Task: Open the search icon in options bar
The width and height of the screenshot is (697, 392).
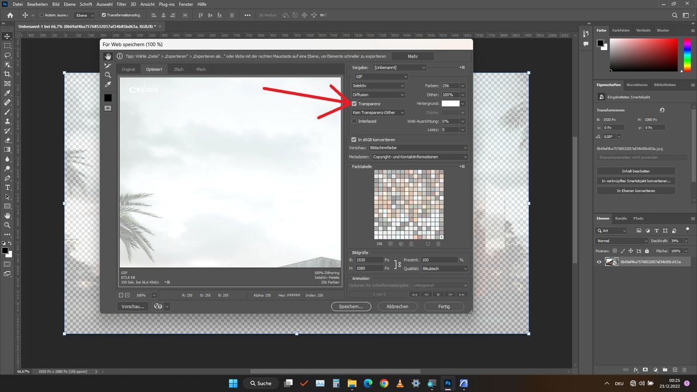Action: click(675, 15)
